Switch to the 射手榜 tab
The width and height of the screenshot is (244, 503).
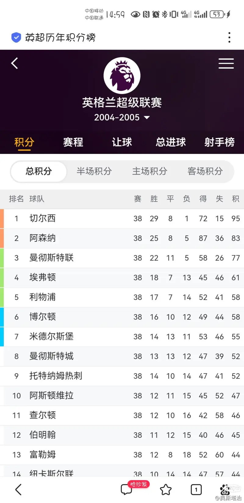pyautogui.click(x=220, y=142)
